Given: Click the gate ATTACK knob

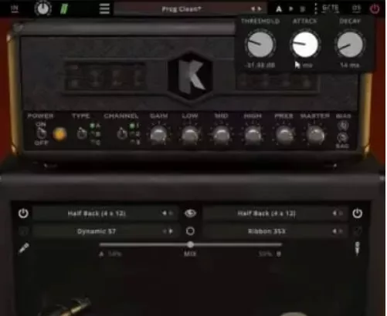Looking at the screenshot, I should [305, 45].
